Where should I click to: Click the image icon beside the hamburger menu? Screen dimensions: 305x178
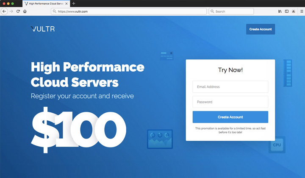[x=294, y=11]
